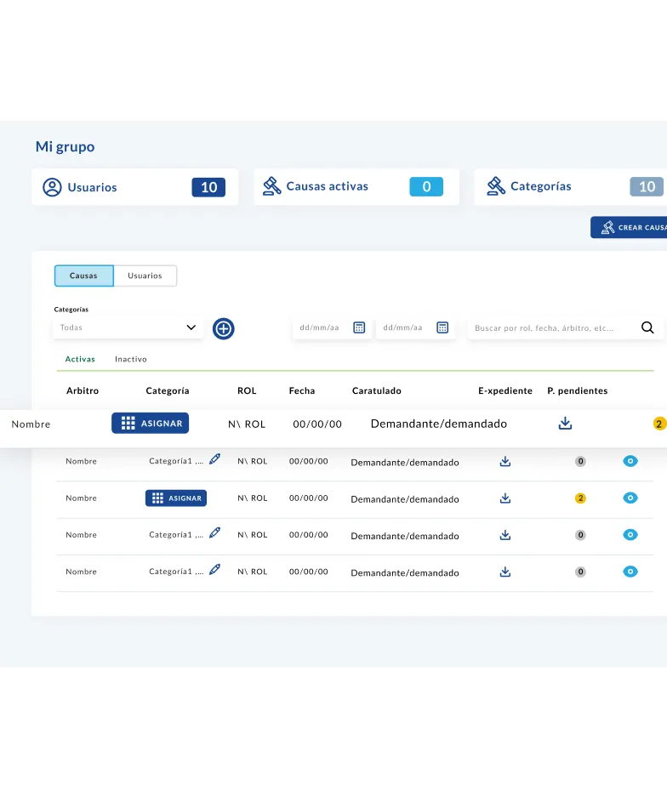The height and width of the screenshot is (791, 667).
Task: Click eye icon in first Categoría1 row
Action: coord(630,461)
